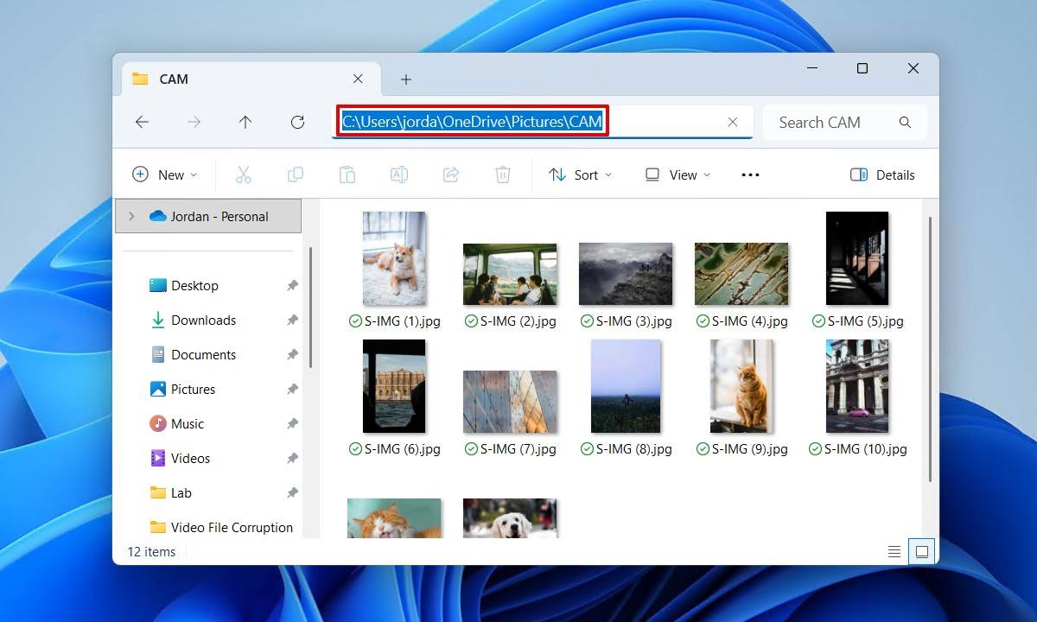Click the Copy icon in the toolbar
This screenshot has width=1037, height=622.
coord(296,175)
